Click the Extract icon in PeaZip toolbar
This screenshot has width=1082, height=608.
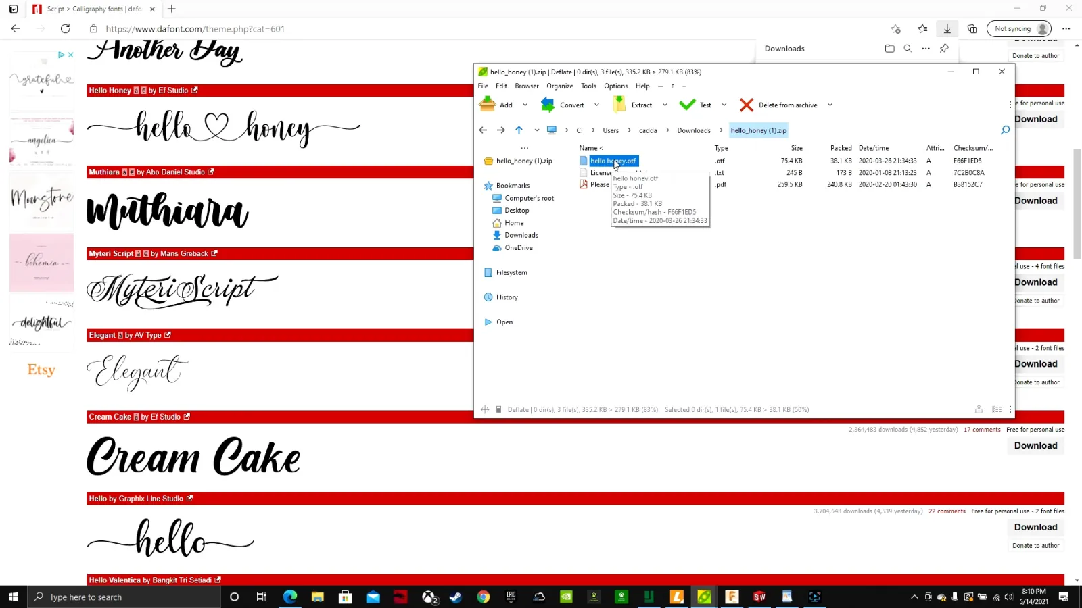point(619,105)
